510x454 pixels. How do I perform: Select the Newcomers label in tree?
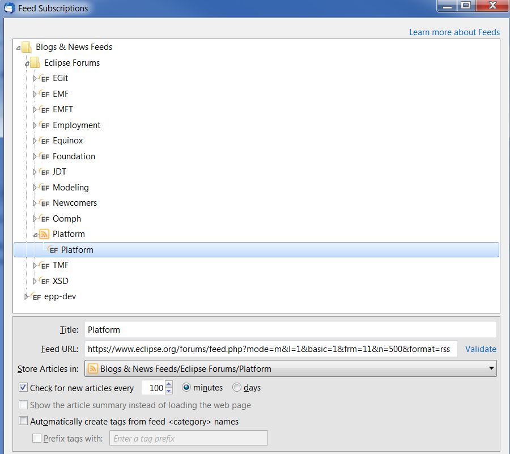[75, 203]
